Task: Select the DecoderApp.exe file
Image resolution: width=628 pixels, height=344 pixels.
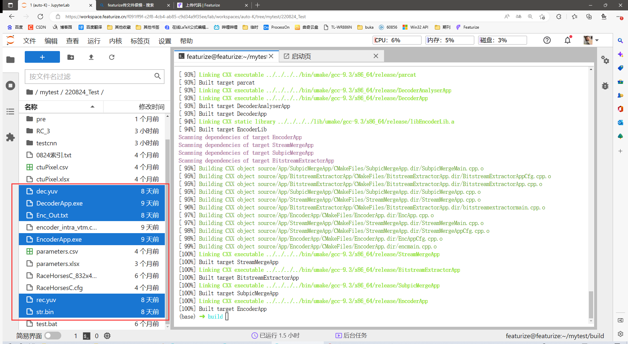Action: click(x=93, y=203)
